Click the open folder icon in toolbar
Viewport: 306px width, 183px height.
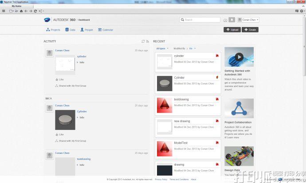16,11
